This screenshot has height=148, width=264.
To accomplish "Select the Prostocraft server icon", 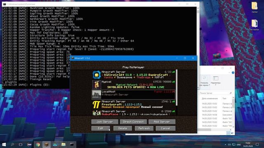I will coord(97,104).
